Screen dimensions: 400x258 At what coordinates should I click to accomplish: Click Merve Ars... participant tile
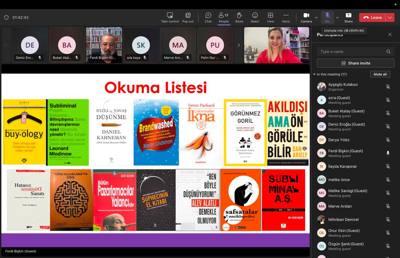click(x=178, y=45)
